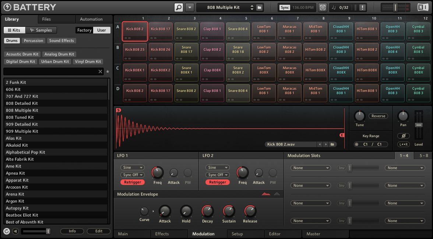Click the Pan knob
Image resolution: width=433 pixels, height=239 pixels.
pos(403,116)
